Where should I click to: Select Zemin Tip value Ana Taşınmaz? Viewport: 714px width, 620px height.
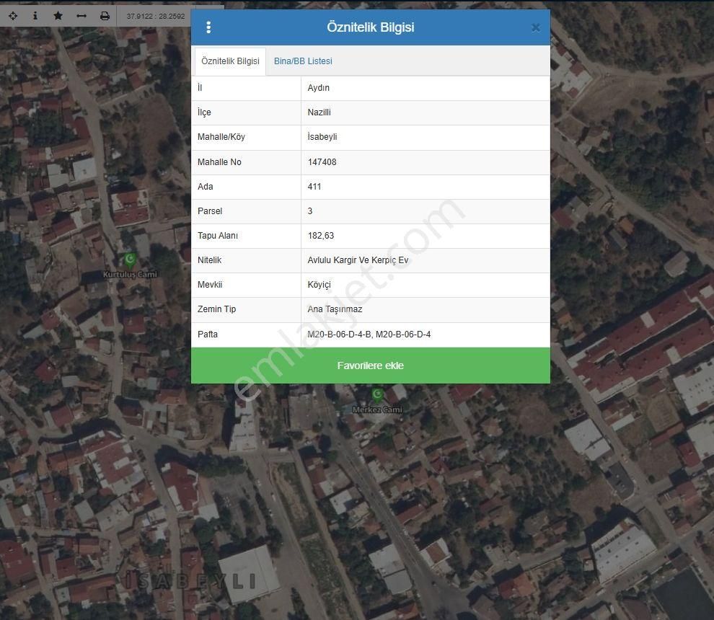pos(335,309)
